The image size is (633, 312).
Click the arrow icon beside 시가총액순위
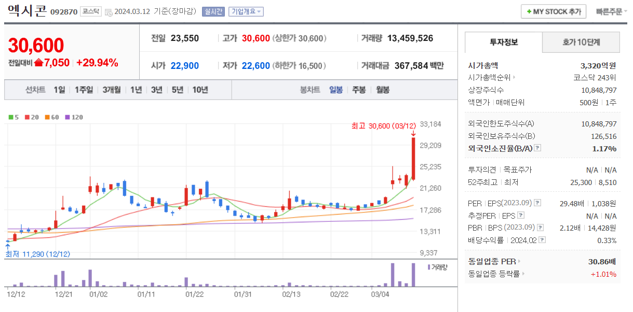point(514,78)
